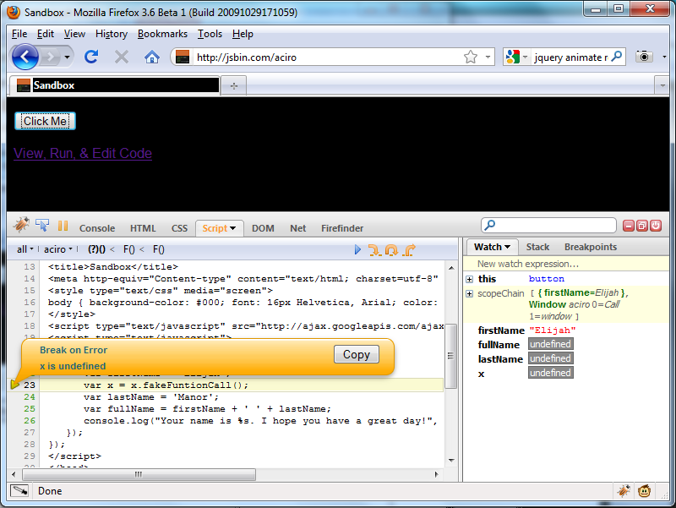Open the View menu

coord(74,34)
